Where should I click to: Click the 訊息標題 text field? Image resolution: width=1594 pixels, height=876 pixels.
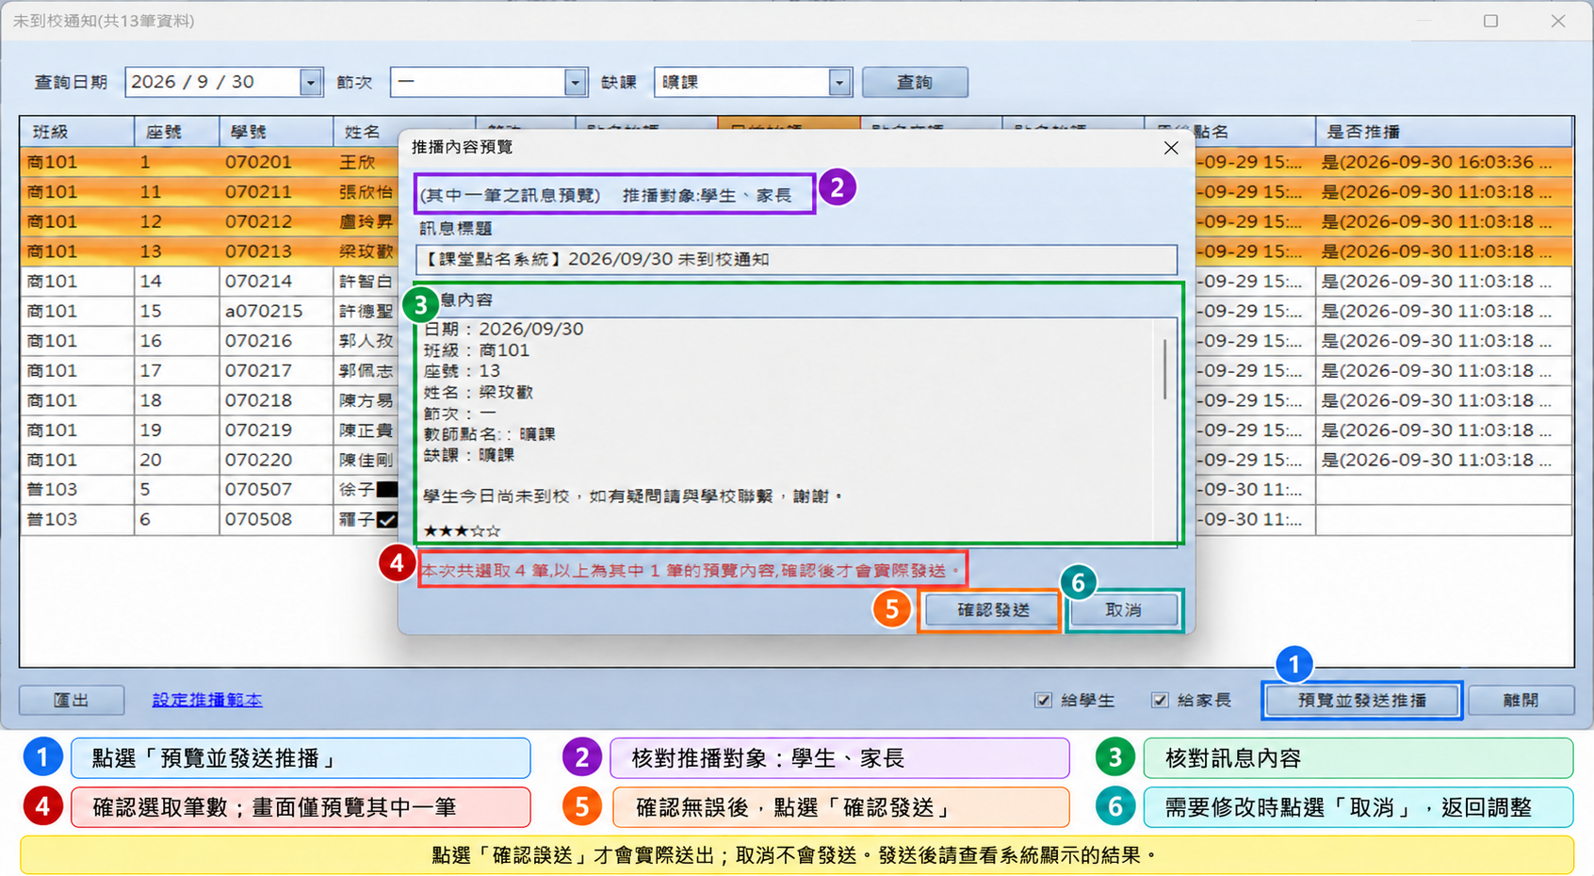click(796, 259)
